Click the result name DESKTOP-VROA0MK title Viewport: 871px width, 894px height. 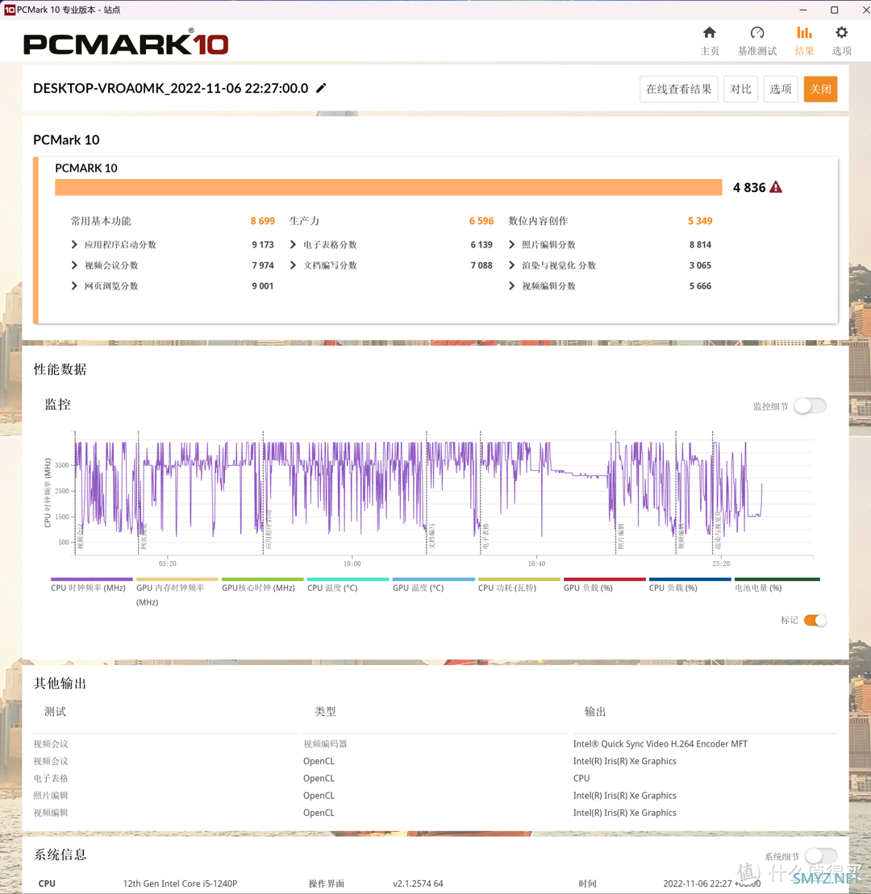[x=170, y=89]
